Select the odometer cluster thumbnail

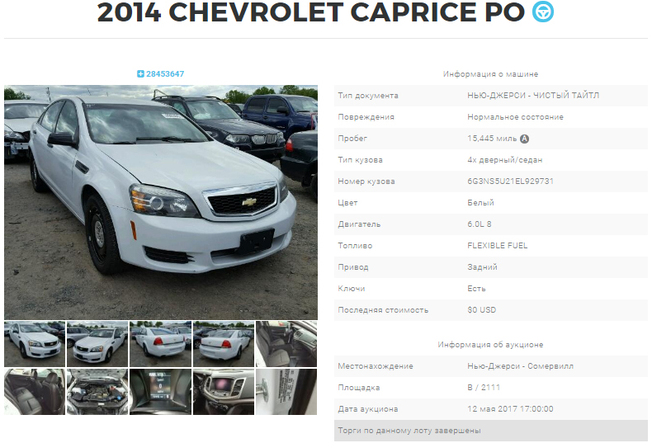click(160, 392)
